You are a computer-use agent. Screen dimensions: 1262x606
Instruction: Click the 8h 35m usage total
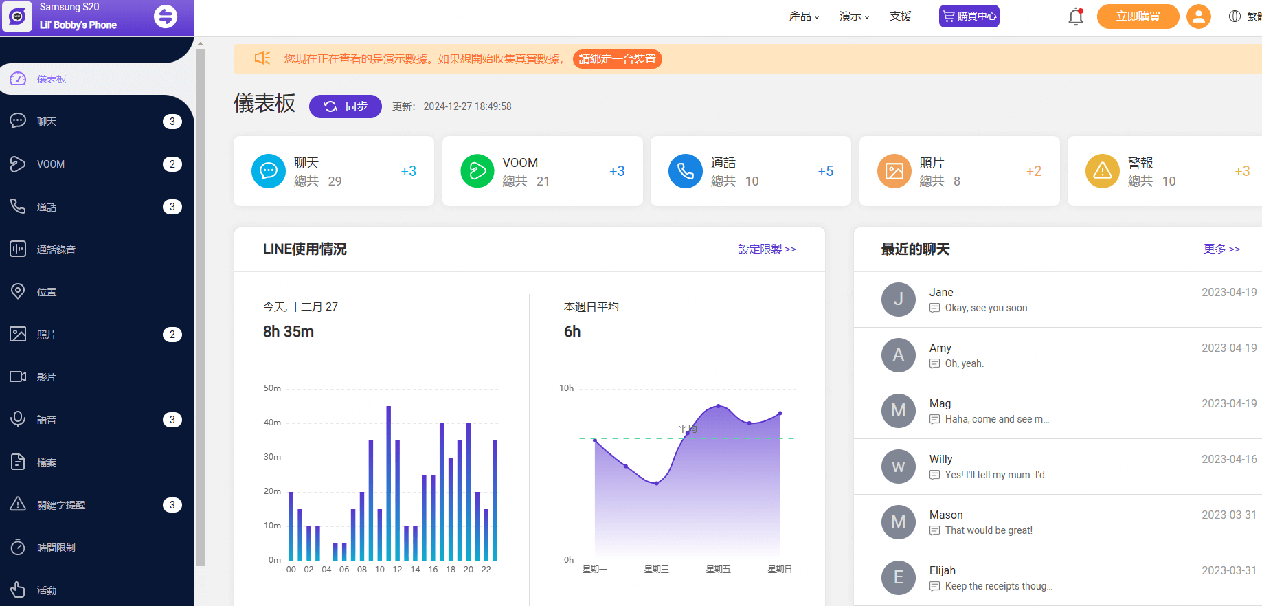point(289,332)
